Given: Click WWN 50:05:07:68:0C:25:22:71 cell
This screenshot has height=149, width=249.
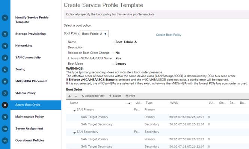Looking at the screenshot, I should 187,117.
